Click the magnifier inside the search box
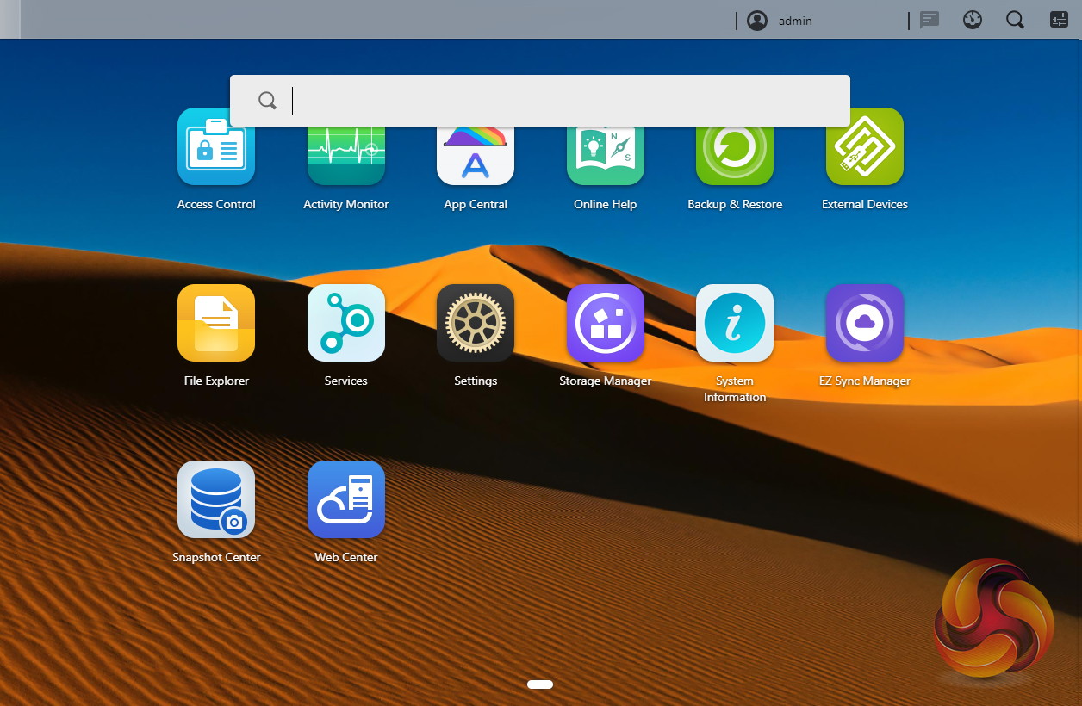 click(268, 101)
